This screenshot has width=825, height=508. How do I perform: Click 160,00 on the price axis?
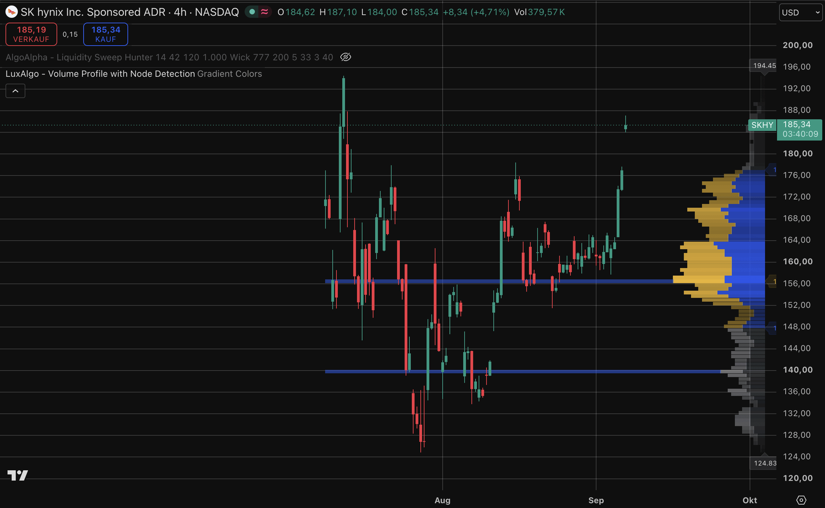tap(798, 262)
